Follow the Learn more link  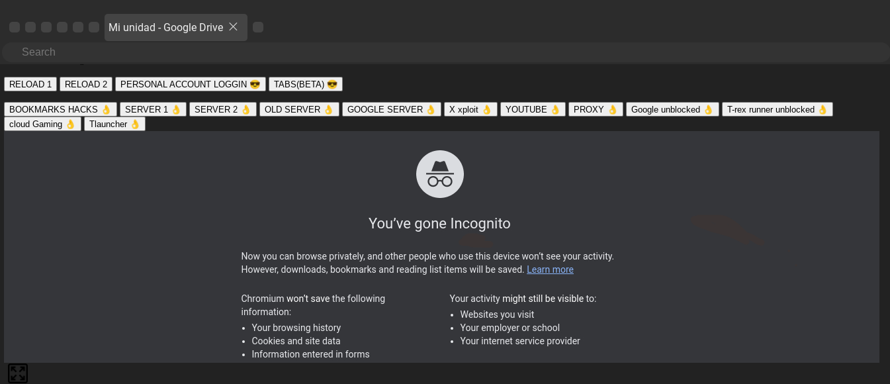[550, 269]
